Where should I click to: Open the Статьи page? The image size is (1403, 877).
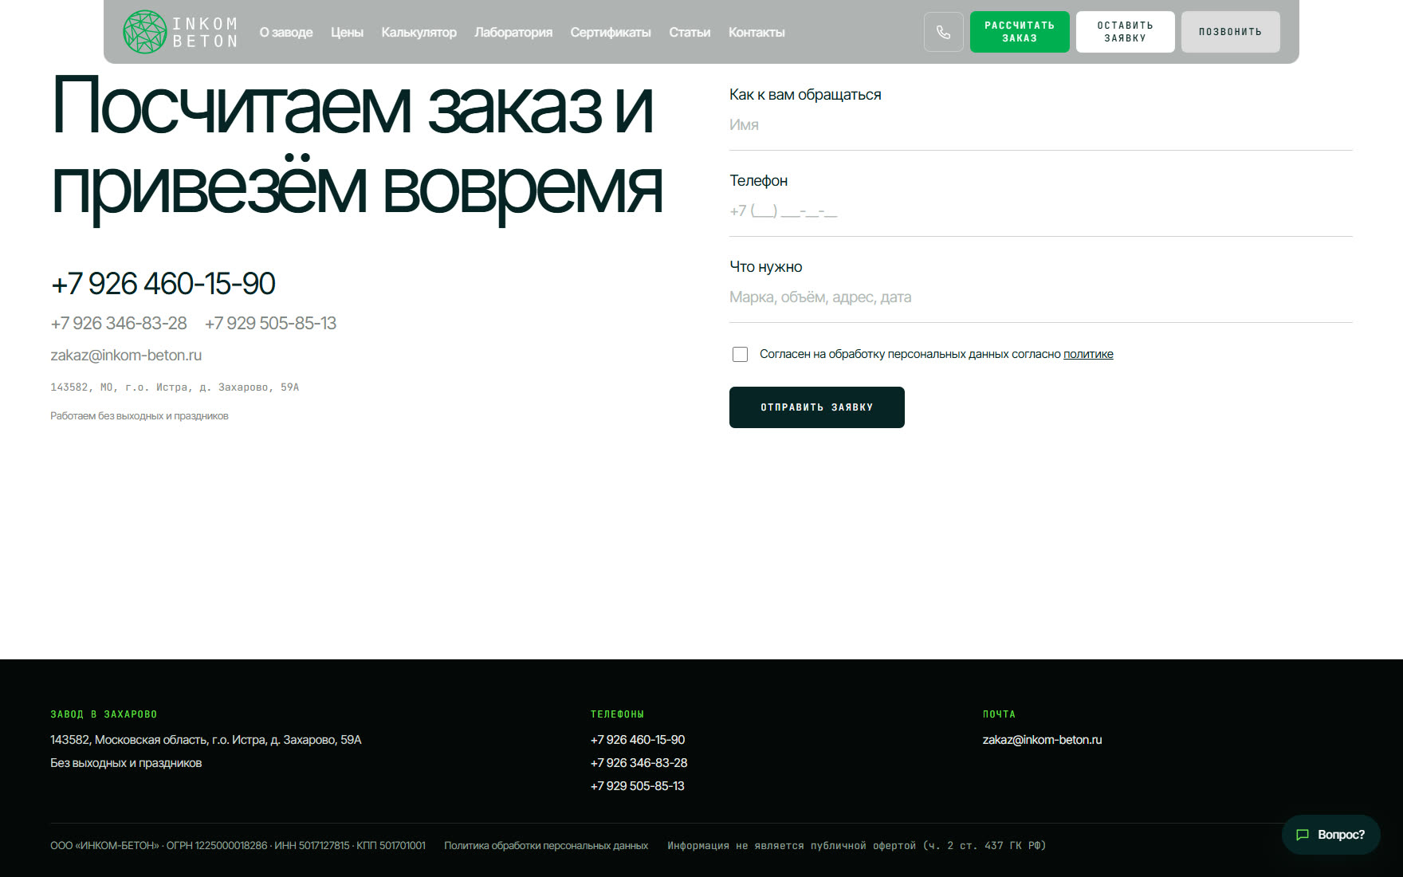click(690, 33)
